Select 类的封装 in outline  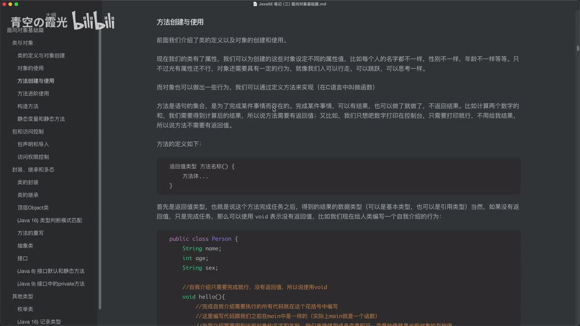point(28,182)
